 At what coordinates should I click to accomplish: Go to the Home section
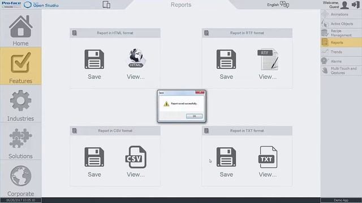[x=20, y=29]
